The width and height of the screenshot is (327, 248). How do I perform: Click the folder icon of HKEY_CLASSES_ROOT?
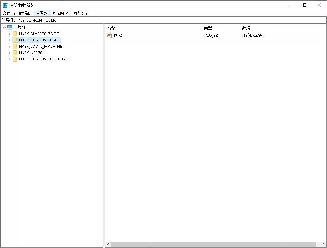click(15, 34)
